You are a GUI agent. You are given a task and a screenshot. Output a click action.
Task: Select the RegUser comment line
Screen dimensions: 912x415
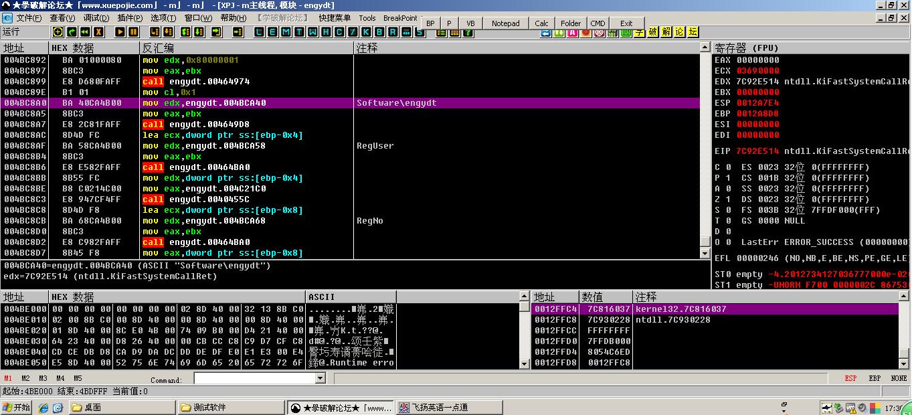351,146
